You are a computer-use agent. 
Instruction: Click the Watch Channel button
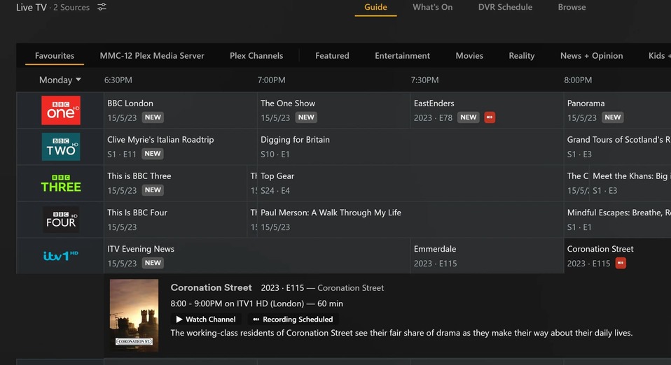coord(206,320)
